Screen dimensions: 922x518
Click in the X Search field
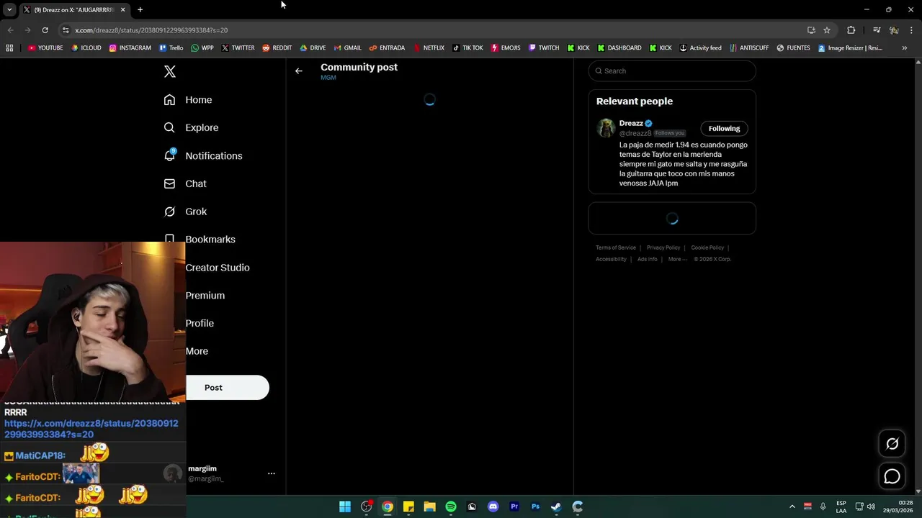click(672, 71)
